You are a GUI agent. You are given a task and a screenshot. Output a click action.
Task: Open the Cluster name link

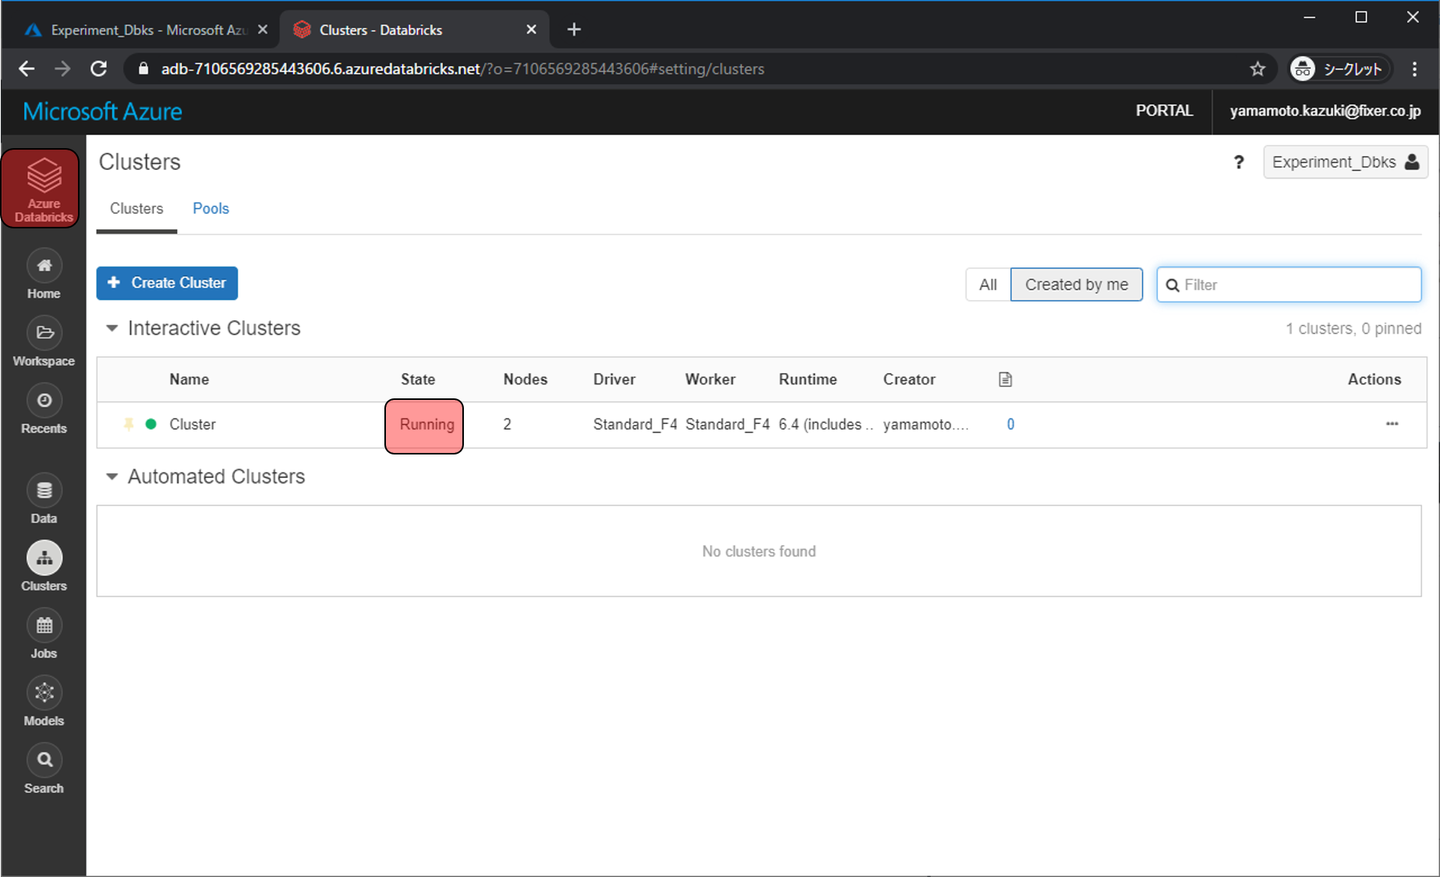click(x=193, y=424)
